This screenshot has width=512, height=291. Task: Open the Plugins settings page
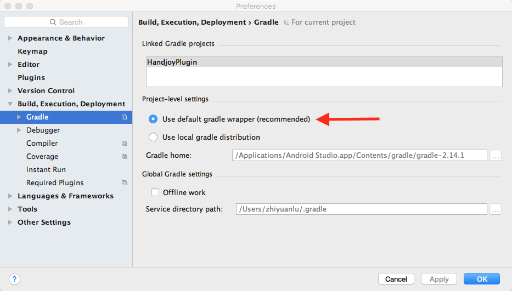tap(31, 78)
